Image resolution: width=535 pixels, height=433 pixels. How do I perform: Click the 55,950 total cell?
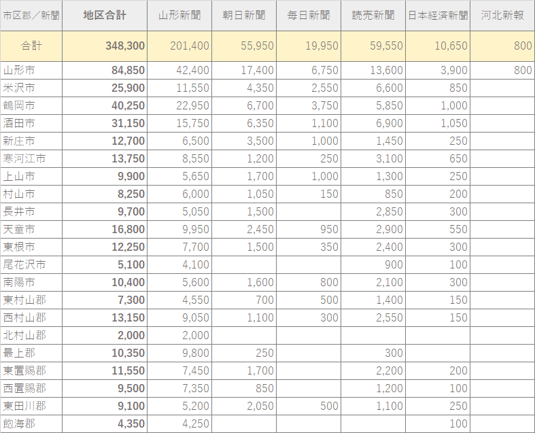(x=244, y=46)
